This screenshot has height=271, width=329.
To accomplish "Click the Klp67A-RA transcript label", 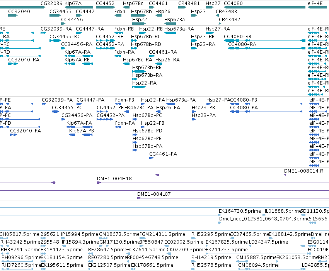I will pos(77,52).
